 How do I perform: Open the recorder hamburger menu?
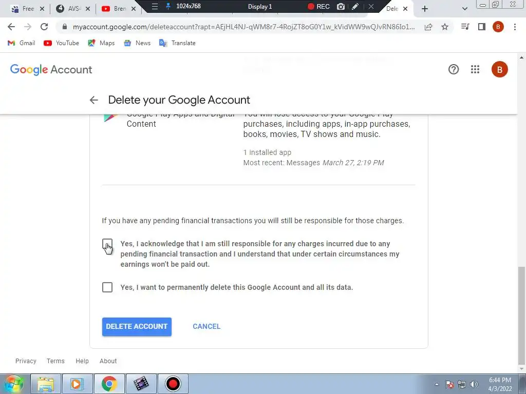point(155,6)
